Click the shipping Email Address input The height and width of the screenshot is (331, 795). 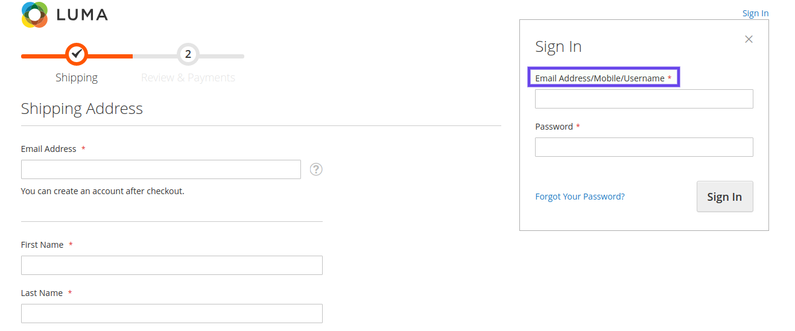click(161, 169)
